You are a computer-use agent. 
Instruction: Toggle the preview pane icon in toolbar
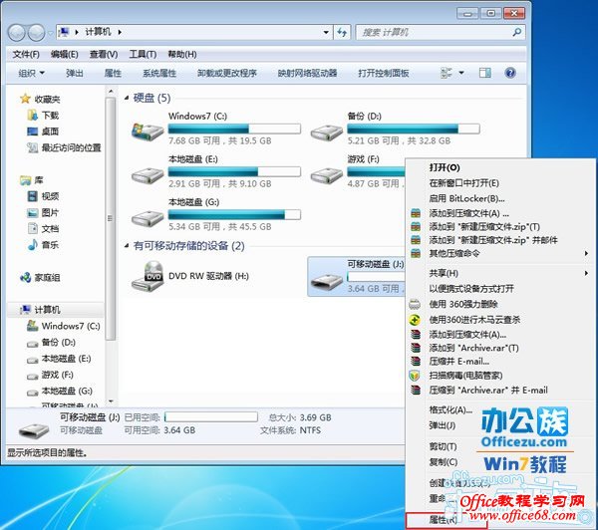[x=488, y=73]
